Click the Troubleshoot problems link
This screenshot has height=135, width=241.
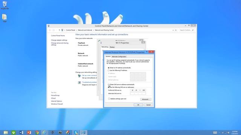89,82
